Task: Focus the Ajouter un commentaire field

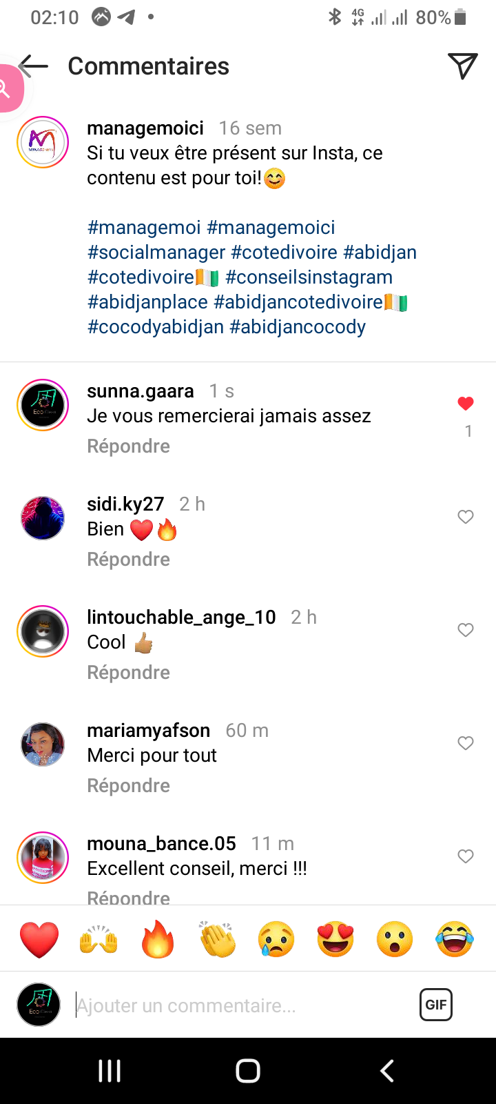Action: (x=241, y=1006)
